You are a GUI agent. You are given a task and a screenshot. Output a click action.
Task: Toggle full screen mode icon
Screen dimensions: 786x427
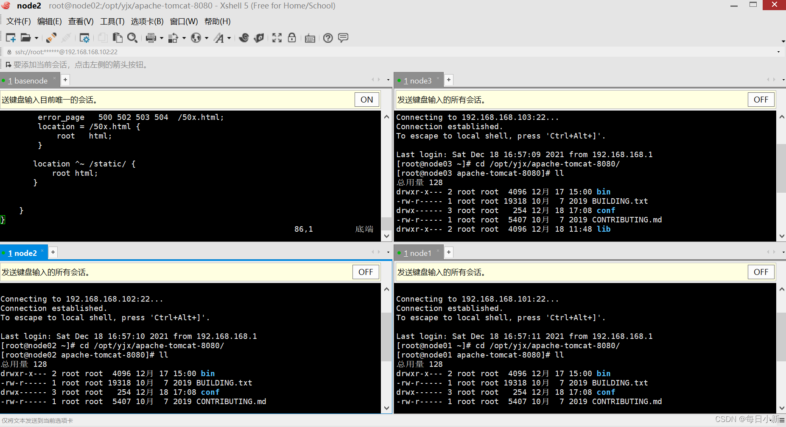tap(277, 38)
